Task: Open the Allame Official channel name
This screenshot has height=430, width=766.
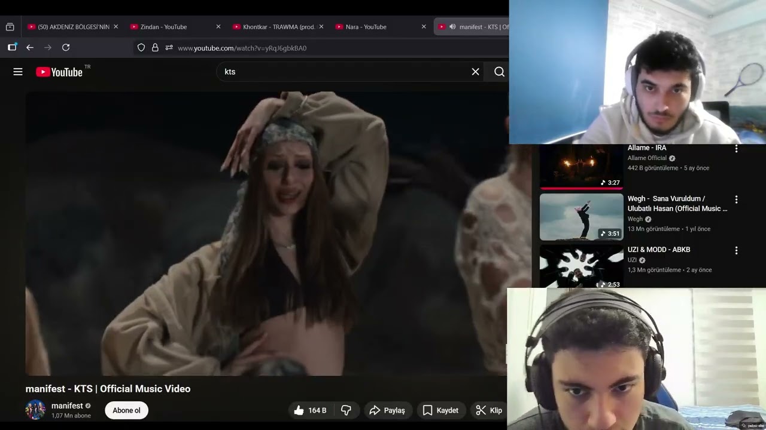Action: (x=647, y=158)
